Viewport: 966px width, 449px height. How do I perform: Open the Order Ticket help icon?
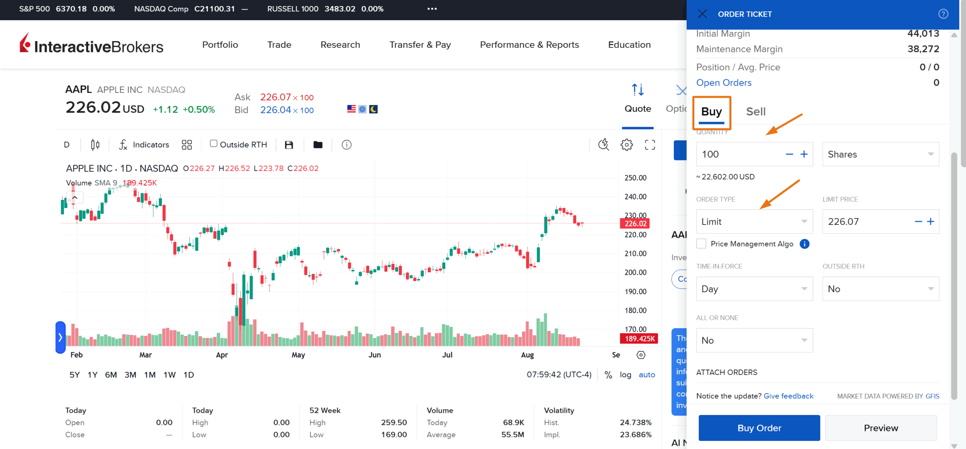(x=943, y=14)
